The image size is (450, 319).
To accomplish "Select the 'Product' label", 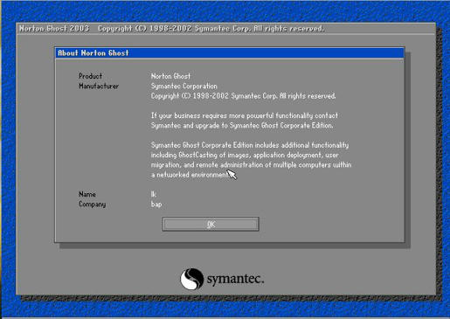I will pos(90,76).
